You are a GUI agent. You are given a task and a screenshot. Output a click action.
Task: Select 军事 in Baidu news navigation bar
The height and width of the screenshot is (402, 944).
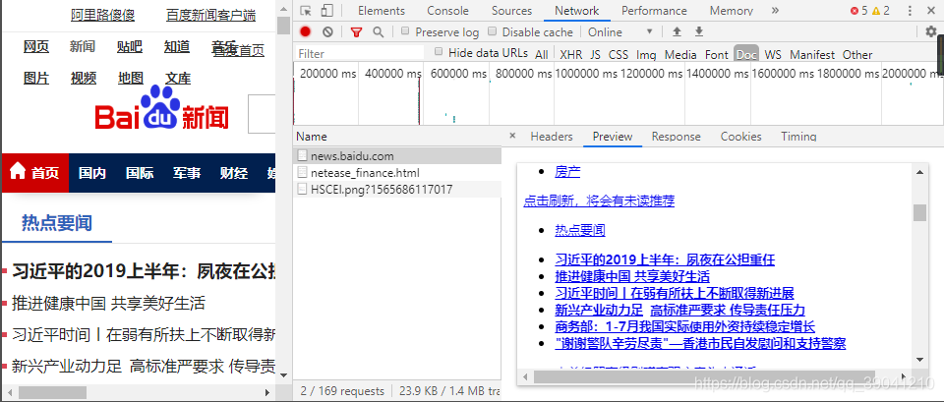coord(187,173)
